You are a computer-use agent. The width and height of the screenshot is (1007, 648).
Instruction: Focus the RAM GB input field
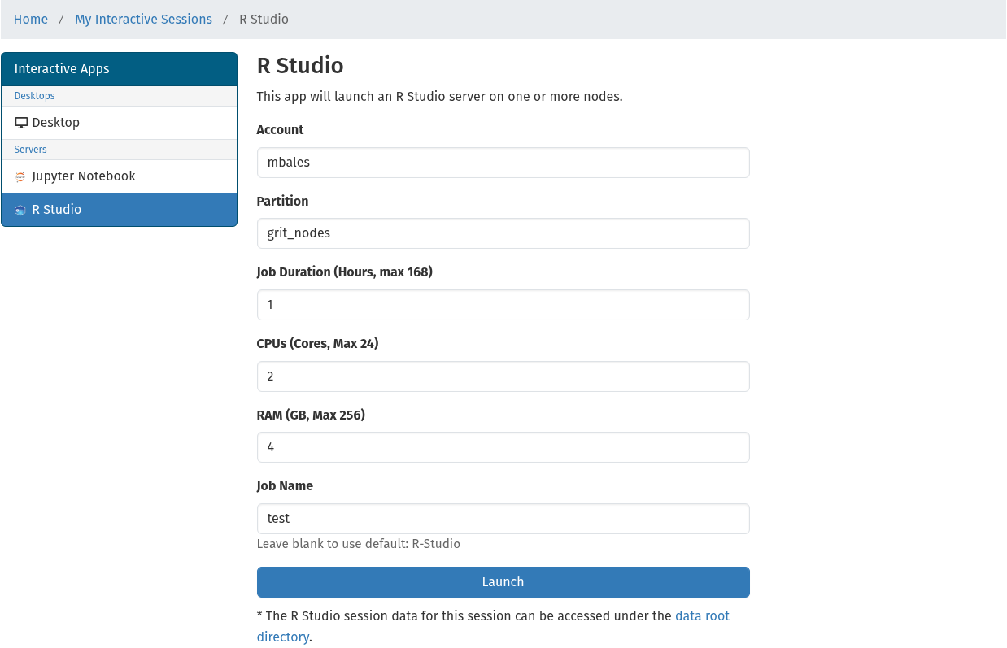click(503, 447)
